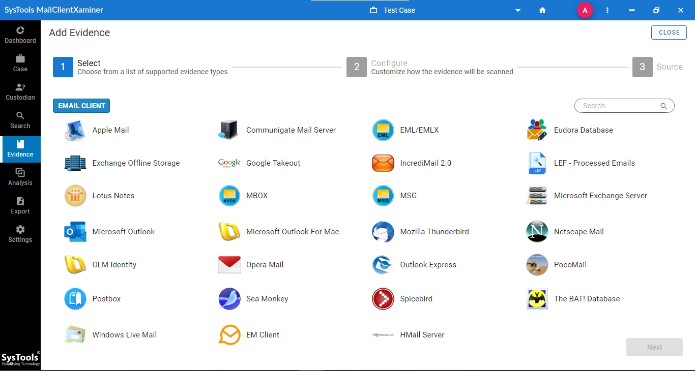Go to the Case sidebar section
Image resolution: width=695 pixels, height=371 pixels.
coord(20,64)
